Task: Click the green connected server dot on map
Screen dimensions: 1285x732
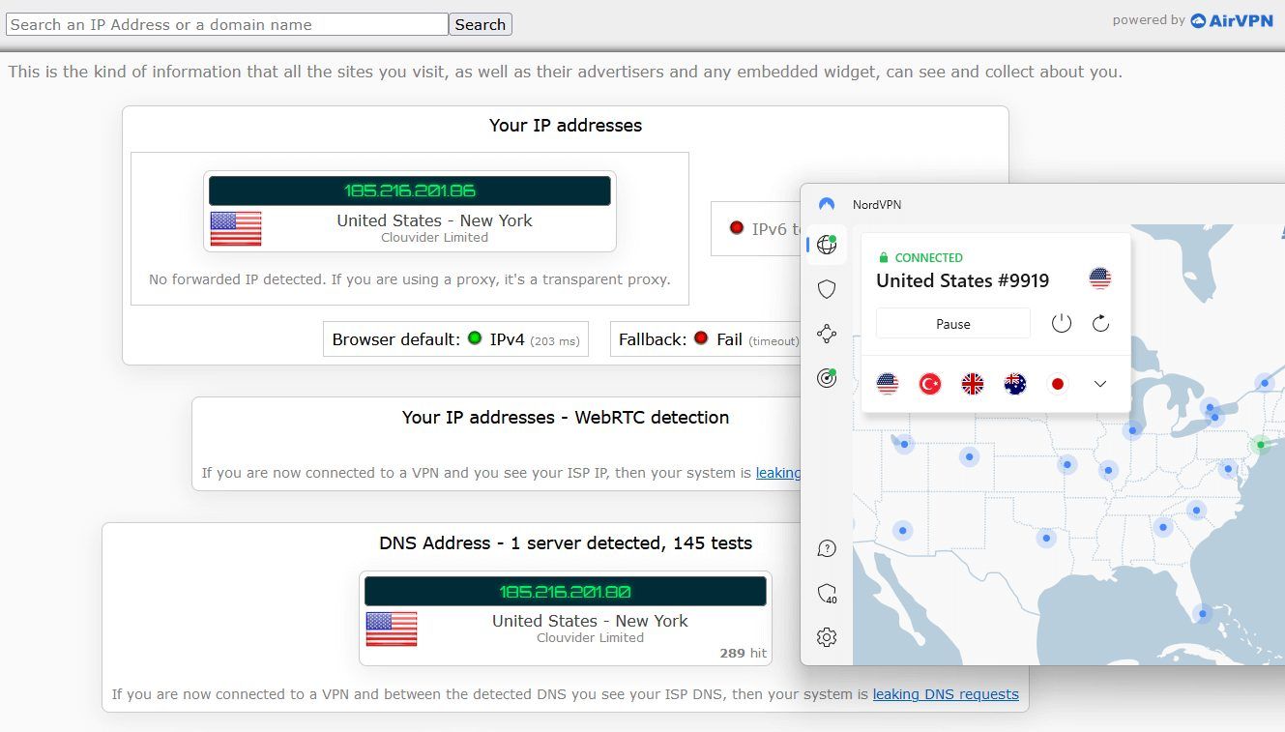Action: point(1260,445)
